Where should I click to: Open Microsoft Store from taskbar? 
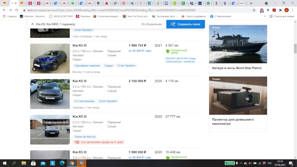coord(33,163)
